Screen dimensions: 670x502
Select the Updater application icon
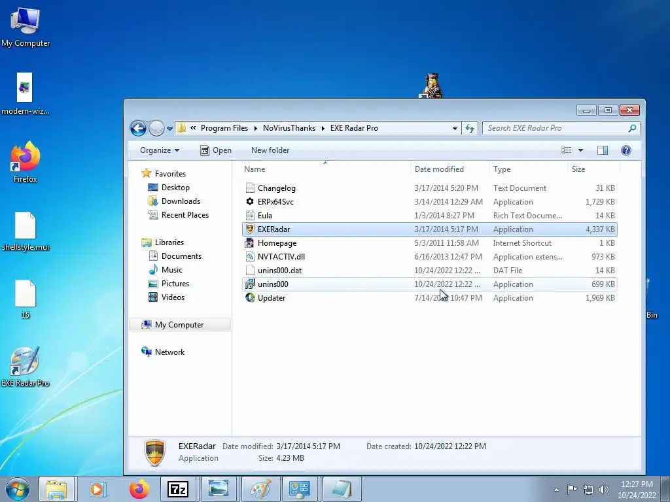[x=250, y=297]
